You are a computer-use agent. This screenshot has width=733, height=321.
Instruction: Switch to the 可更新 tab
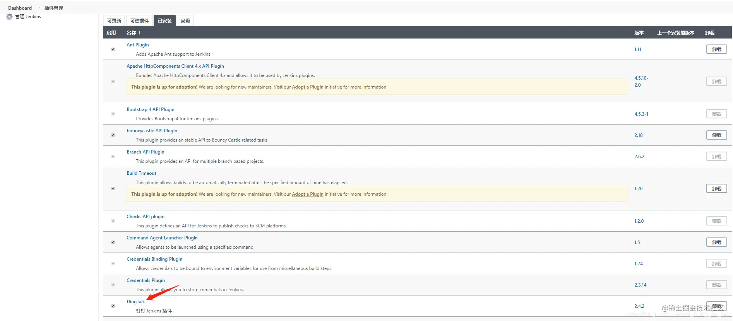[114, 21]
